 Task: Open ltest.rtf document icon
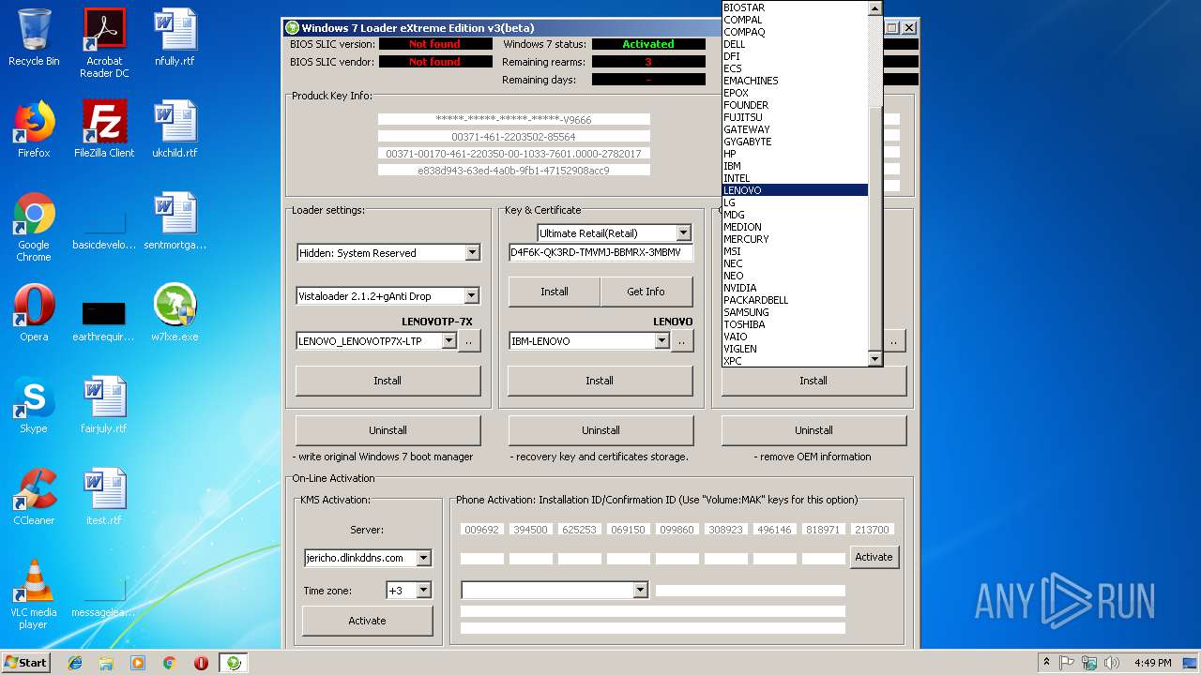104,498
